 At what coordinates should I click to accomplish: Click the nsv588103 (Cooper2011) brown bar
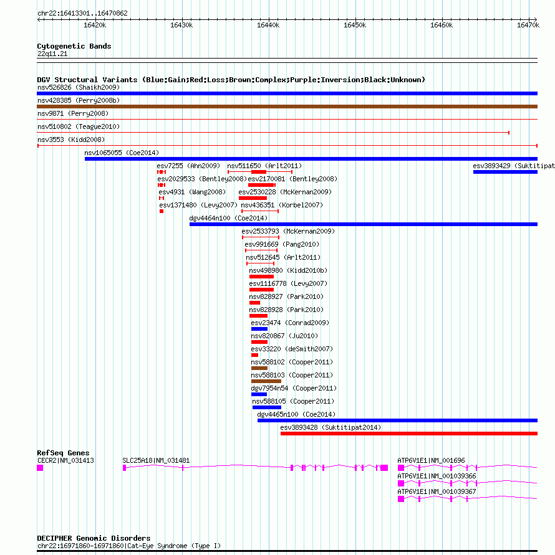[266, 382]
